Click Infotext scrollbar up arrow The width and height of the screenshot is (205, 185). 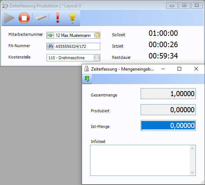[x=192, y=148]
